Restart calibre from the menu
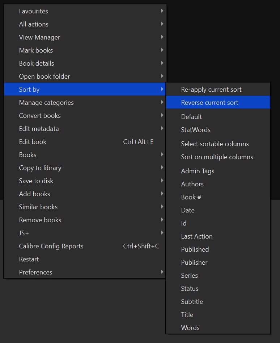This screenshot has width=280, height=343. tap(29, 259)
